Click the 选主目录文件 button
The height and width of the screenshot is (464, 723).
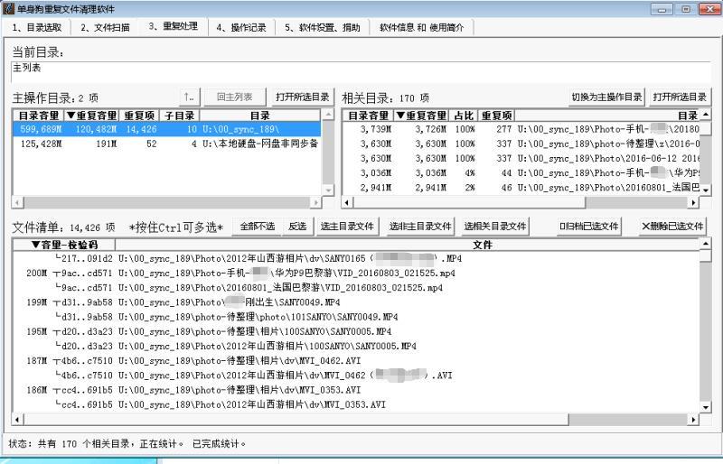click(347, 227)
